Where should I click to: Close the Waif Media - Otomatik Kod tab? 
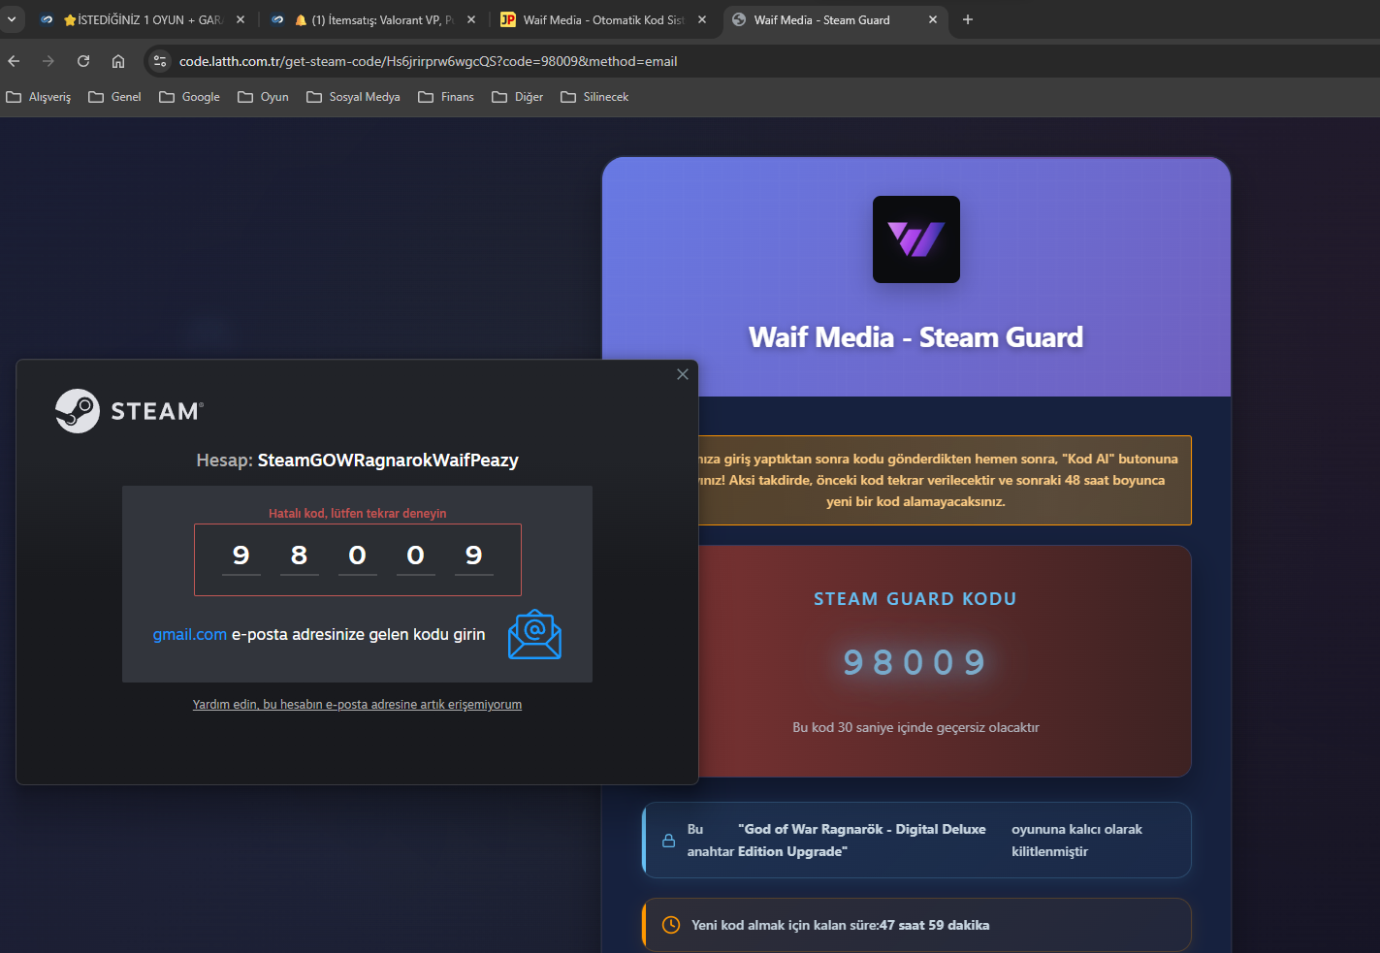pos(702,19)
